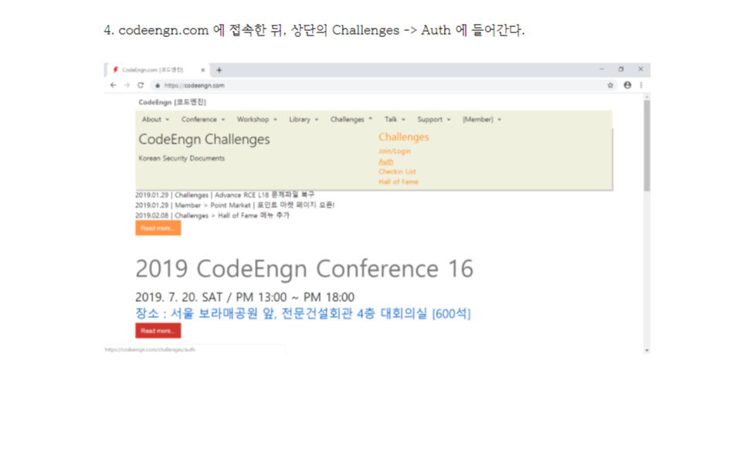Expand the About dropdown menu
746x457 pixels.
pos(155,120)
